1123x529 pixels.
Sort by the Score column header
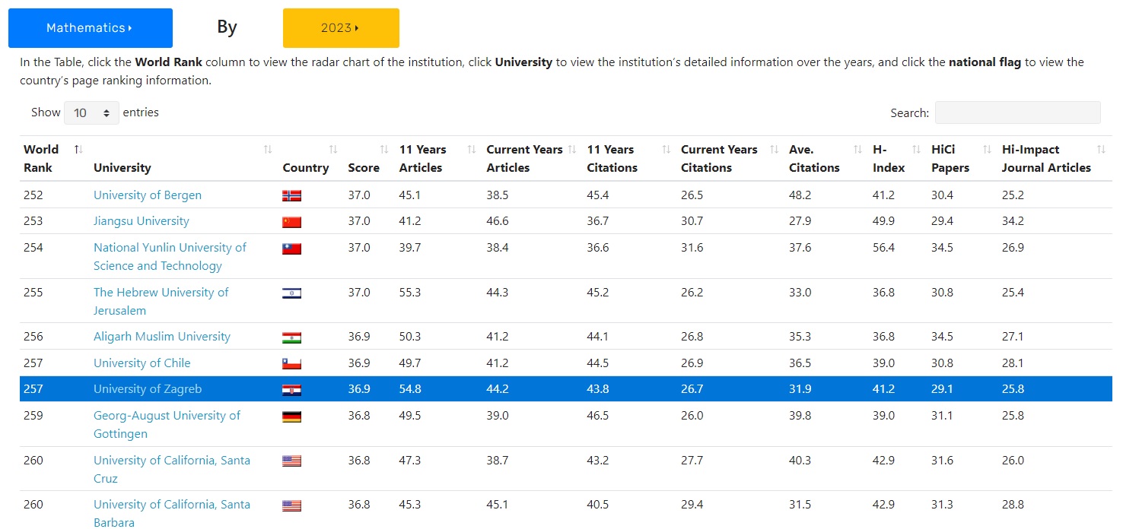tap(364, 168)
